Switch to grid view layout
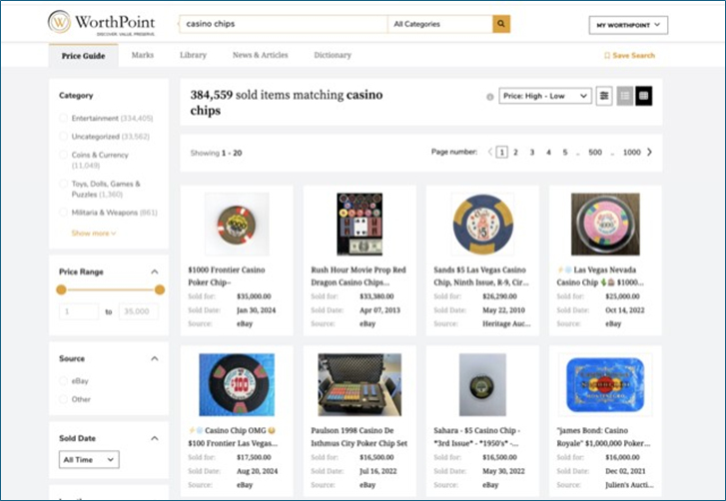This screenshot has width=726, height=501. 643,96
